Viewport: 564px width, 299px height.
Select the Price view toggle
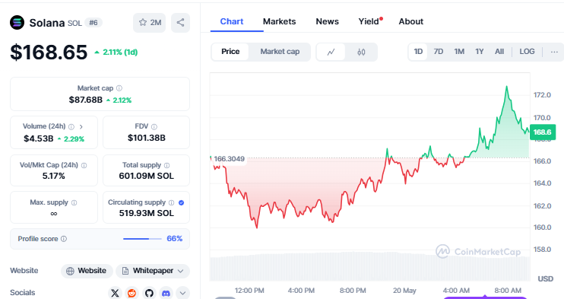[230, 52]
